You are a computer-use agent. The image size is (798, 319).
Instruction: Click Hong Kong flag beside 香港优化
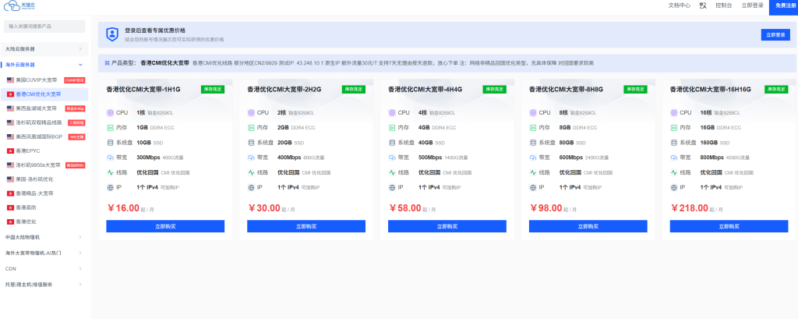click(x=10, y=222)
